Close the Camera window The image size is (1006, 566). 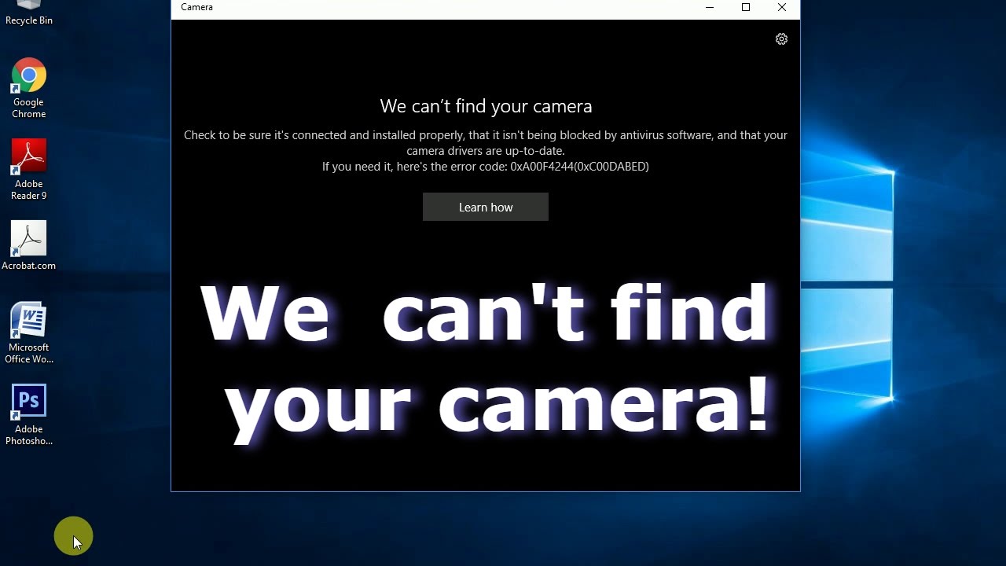coord(781,7)
